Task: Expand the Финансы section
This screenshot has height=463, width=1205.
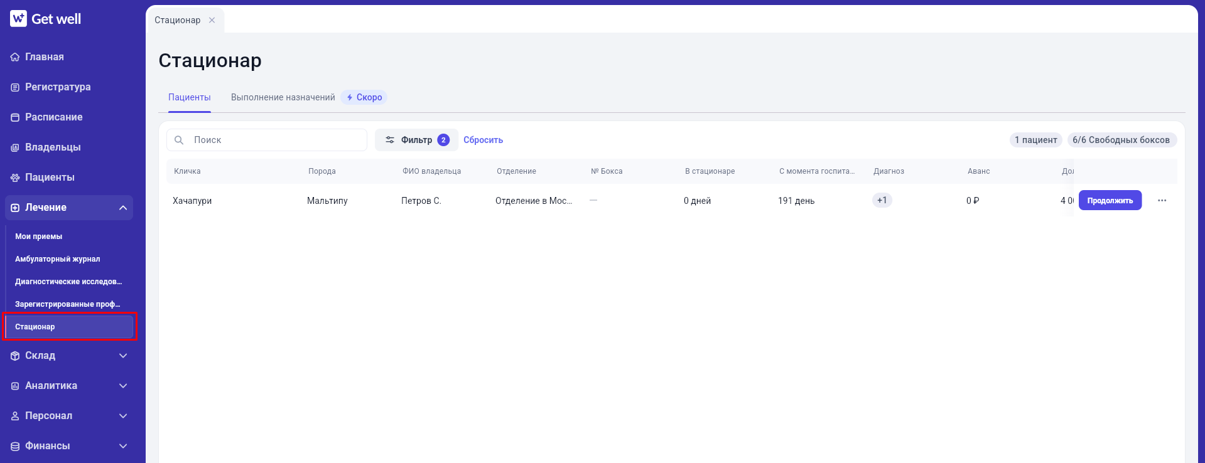Action: tap(123, 446)
